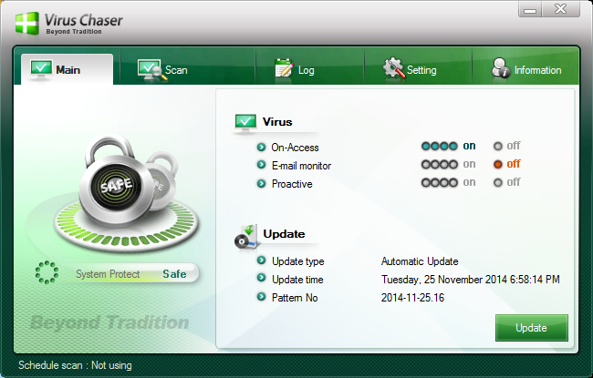Click the Schedule scan status text
Screen dimensions: 593x378
(x=75, y=365)
